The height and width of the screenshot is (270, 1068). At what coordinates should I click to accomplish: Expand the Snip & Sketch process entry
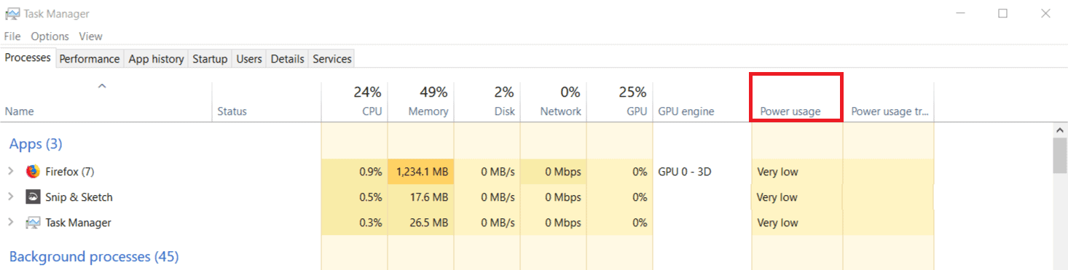[11, 197]
